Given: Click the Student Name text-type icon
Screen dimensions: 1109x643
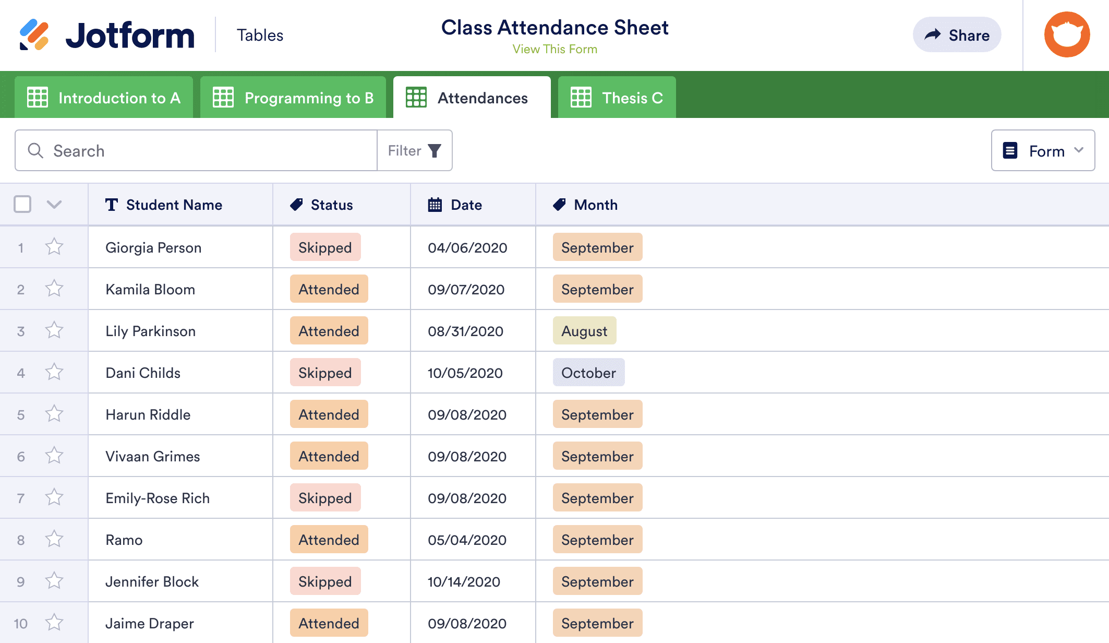Looking at the screenshot, I should click(111, 205).
